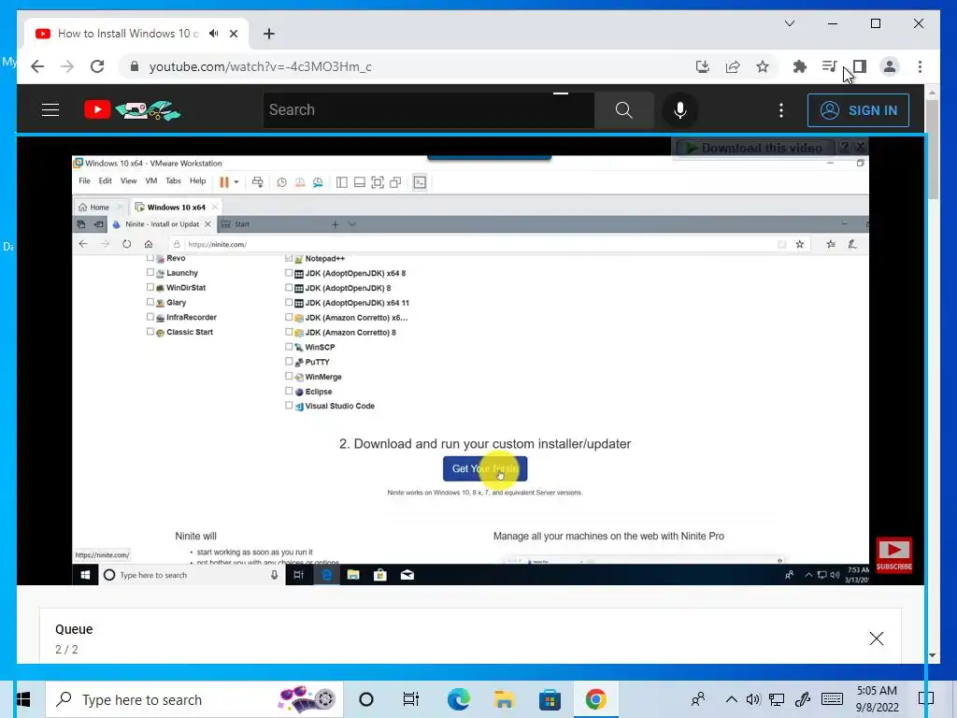Click Chrome icon in taskbar
957x718 pixels.
click(595, 699)
